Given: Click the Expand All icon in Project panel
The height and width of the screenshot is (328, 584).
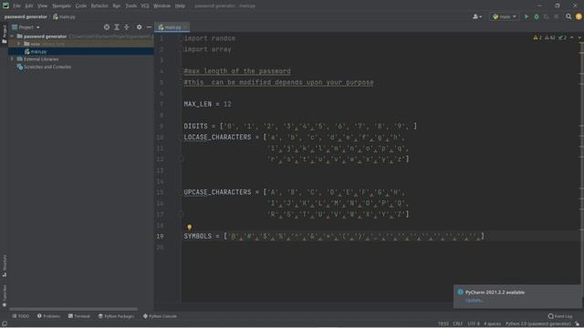Looking at the screenshot, I should 117,27.
